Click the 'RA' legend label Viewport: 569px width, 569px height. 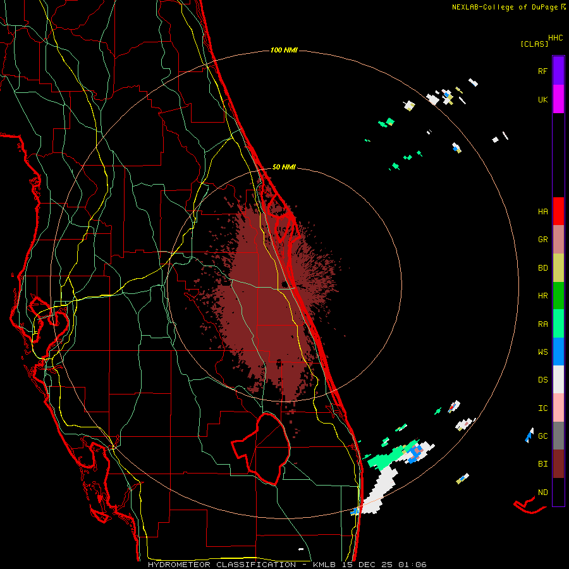[x=543, y=324]
